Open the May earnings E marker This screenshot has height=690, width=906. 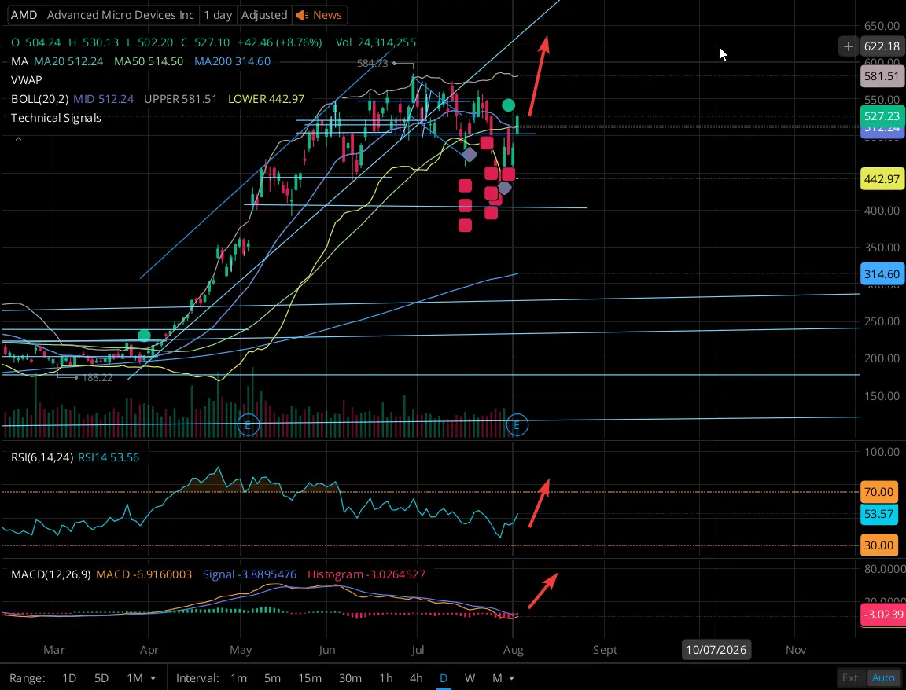249,425
